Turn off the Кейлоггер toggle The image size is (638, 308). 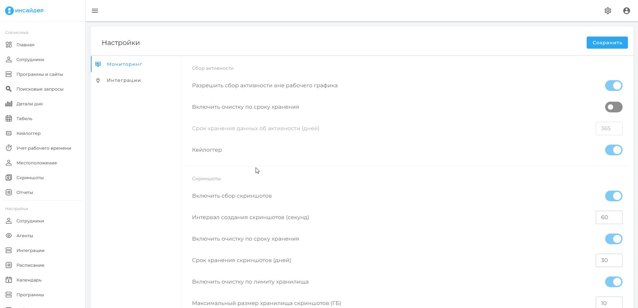pyautogui.click(x=613, y=150)
